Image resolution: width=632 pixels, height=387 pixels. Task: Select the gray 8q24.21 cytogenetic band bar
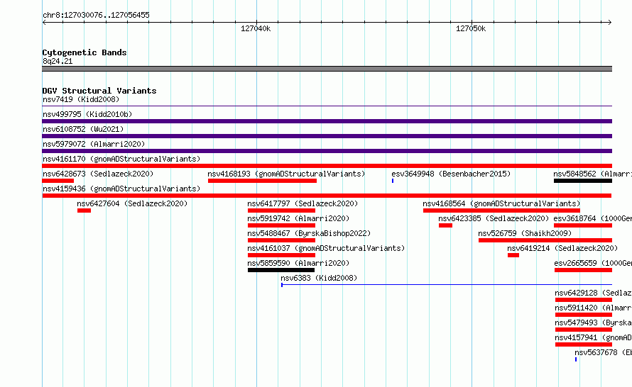(327, 69)
